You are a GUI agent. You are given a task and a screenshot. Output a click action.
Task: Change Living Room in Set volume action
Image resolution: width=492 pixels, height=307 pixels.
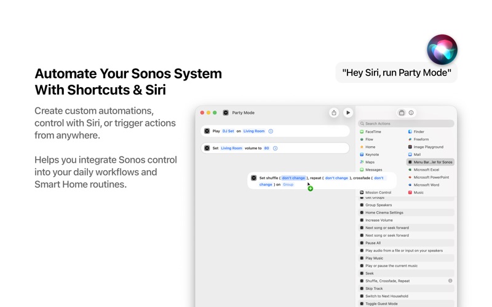click(231, 148)
